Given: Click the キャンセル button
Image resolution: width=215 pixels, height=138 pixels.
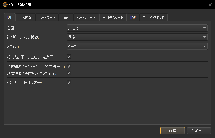Looking at the screenshot, I should (x=199, y=131).
